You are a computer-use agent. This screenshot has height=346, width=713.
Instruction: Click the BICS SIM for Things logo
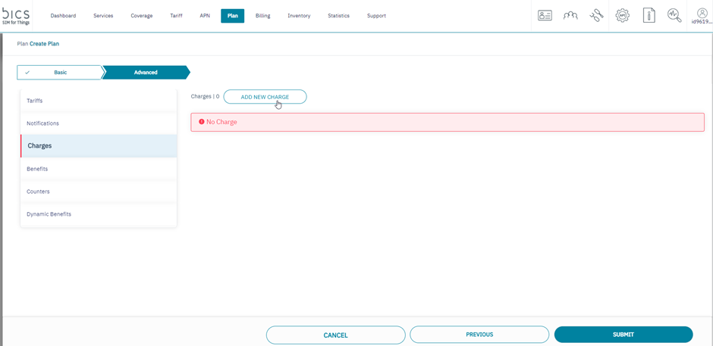click(16, 15)
